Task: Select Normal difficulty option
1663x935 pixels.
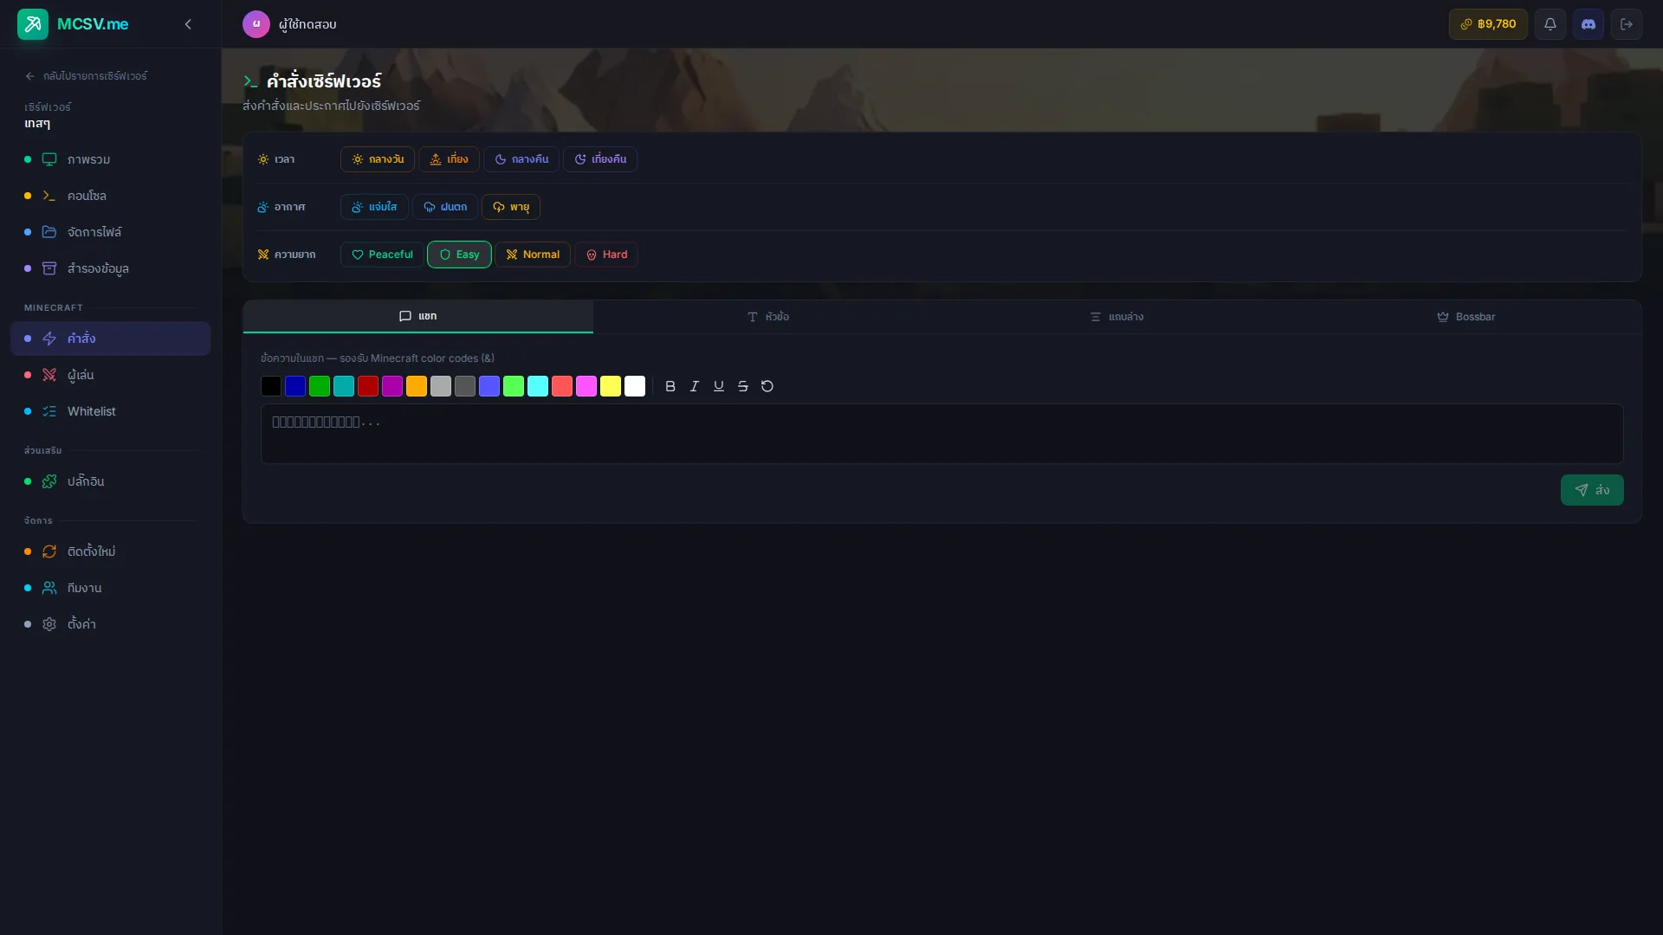Action: tap(533, 255)
